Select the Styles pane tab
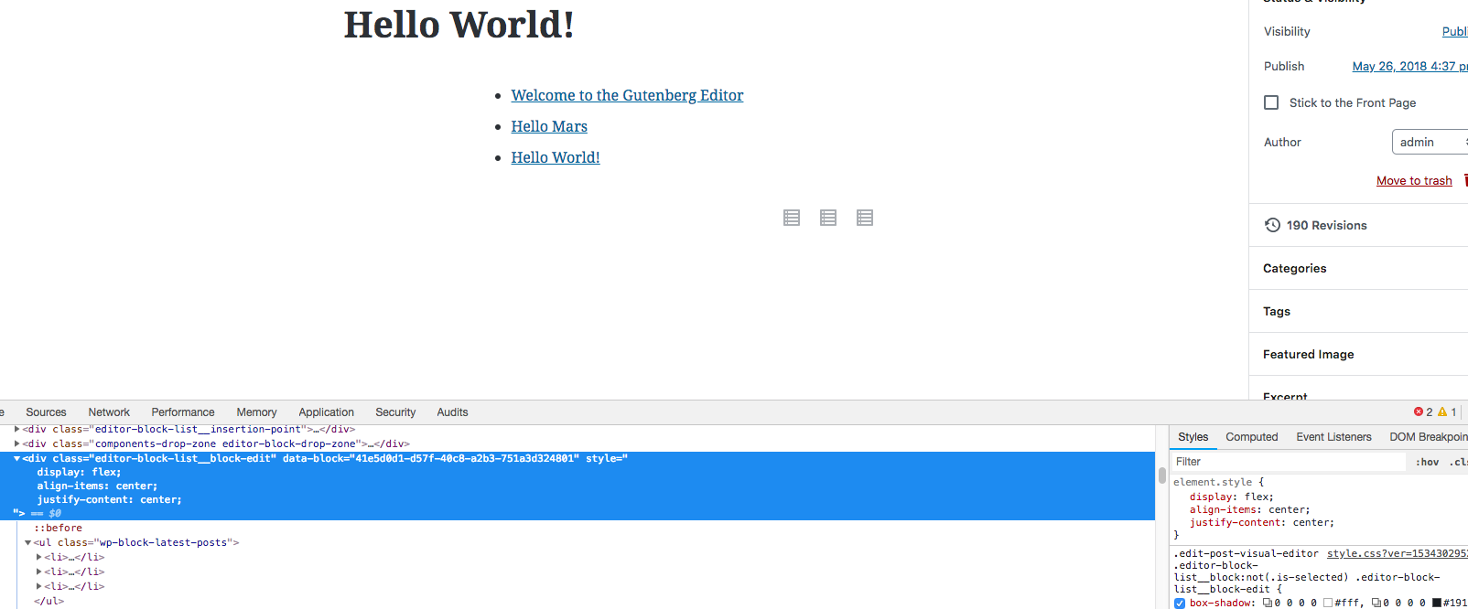Image resolution: width=1468 pixels, height=609 pixels. (x=1193, y=437)
